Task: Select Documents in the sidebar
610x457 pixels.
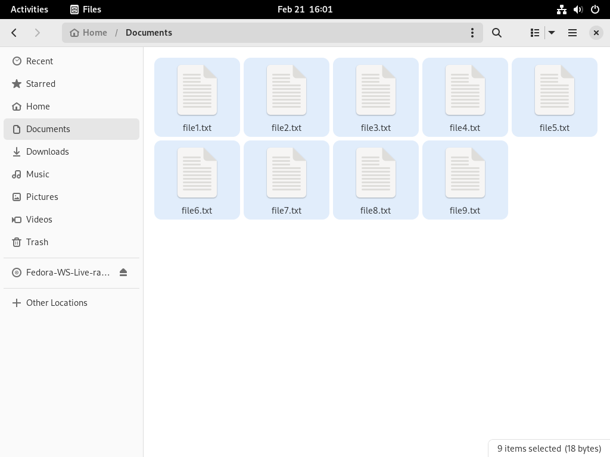Action: (x=71, y=129)
